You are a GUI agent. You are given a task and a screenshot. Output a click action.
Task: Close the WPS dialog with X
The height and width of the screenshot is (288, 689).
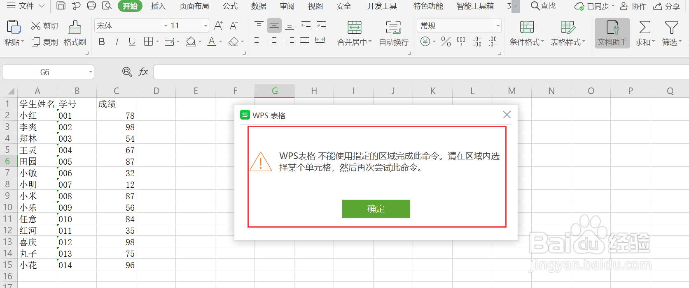point(507,115)
